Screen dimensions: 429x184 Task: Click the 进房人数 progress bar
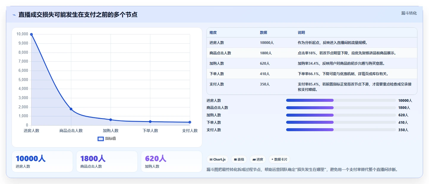(341, 100)
